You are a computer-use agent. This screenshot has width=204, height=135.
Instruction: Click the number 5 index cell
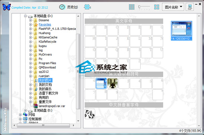(147, 83)
